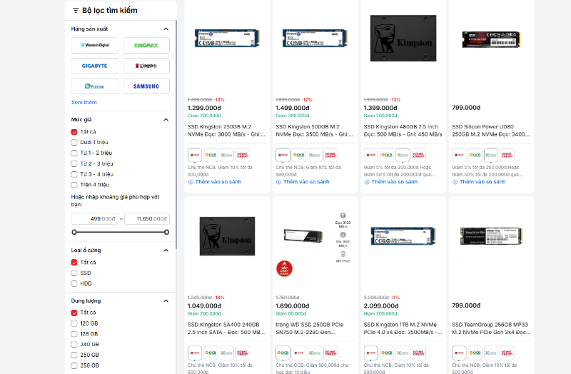Check the Từ 2 - 3 triệu filter

point(74,164)
